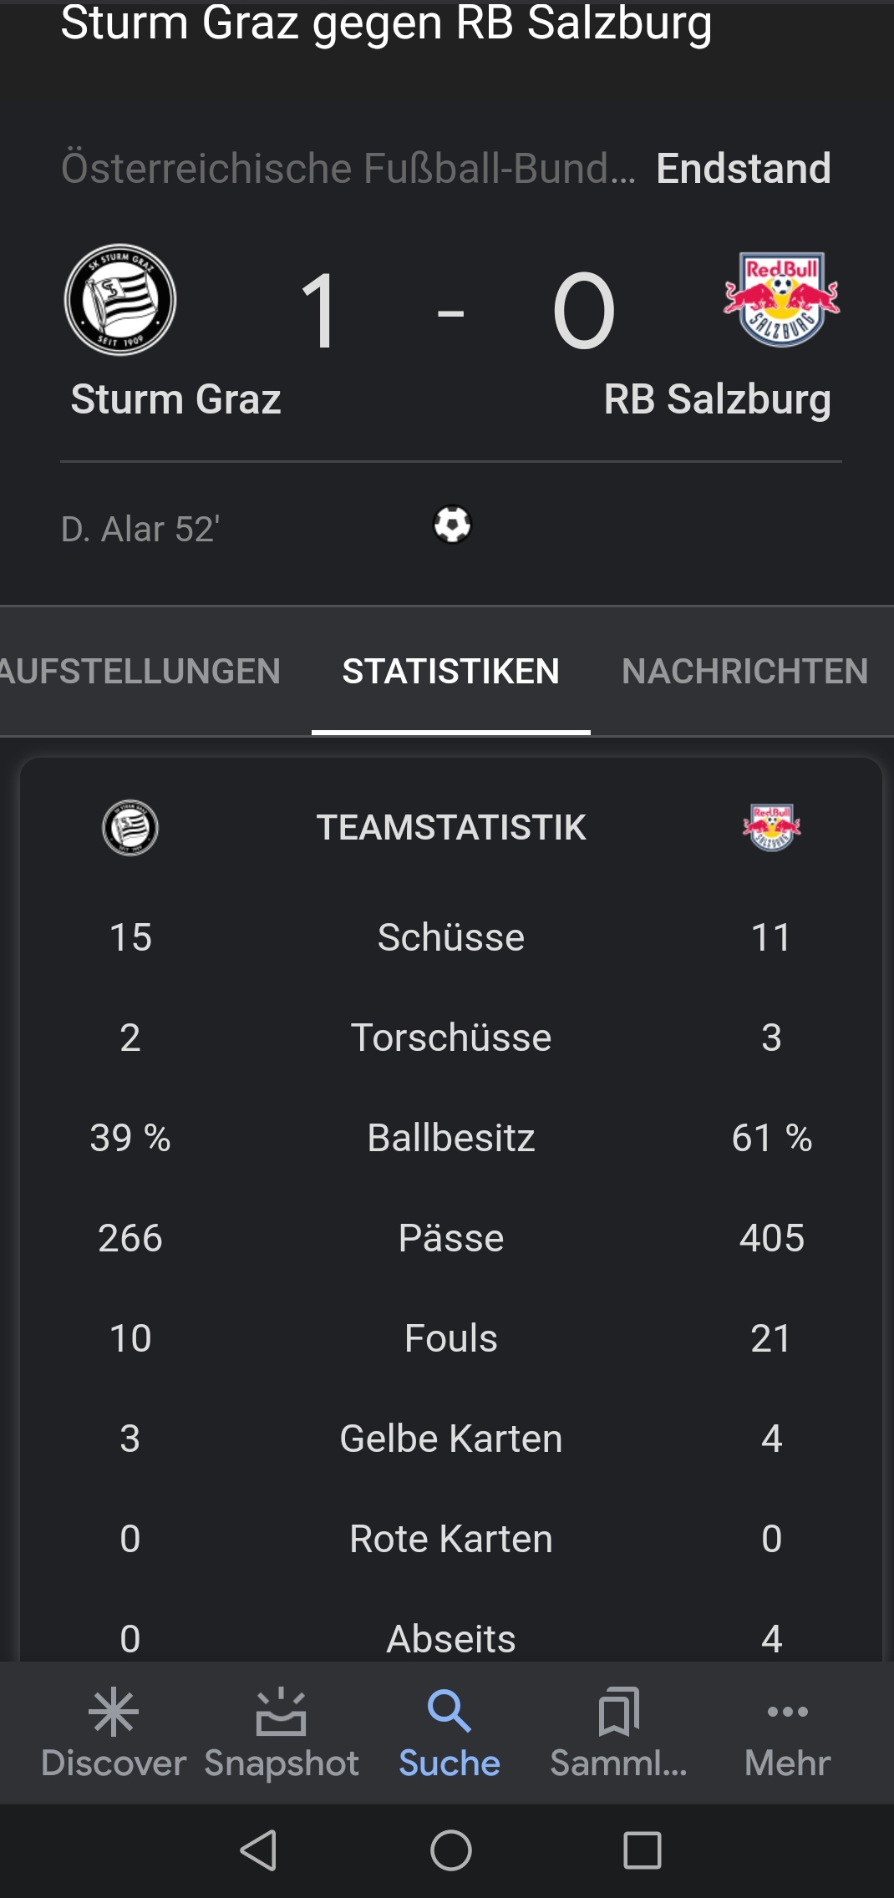Image resolution: width=894 pixels, height=1898 pixels.
Task: Tap the soccer ball goal icon
Action: tap(452, 525)
